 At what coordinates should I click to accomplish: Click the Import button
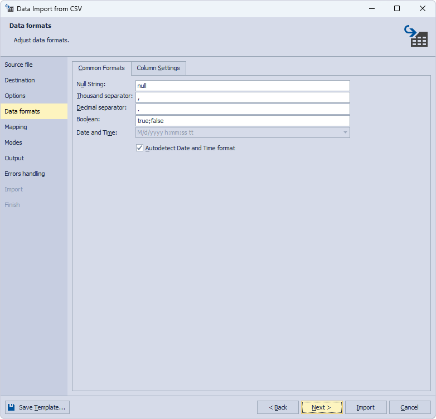click(x=366, y=407)
